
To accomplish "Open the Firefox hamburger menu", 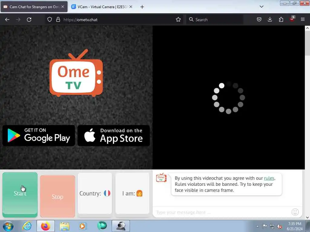I will 303,20.
